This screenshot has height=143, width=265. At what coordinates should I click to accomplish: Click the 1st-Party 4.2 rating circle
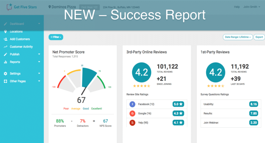216,73
